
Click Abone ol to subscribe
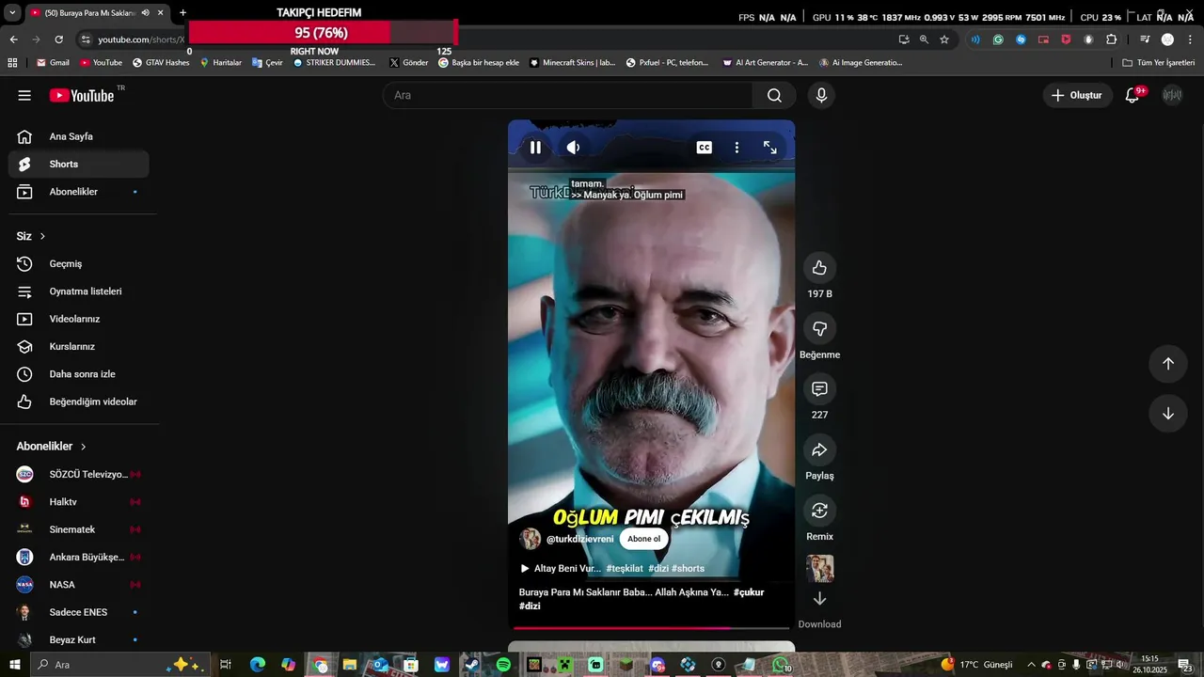[x=644, y=539]
